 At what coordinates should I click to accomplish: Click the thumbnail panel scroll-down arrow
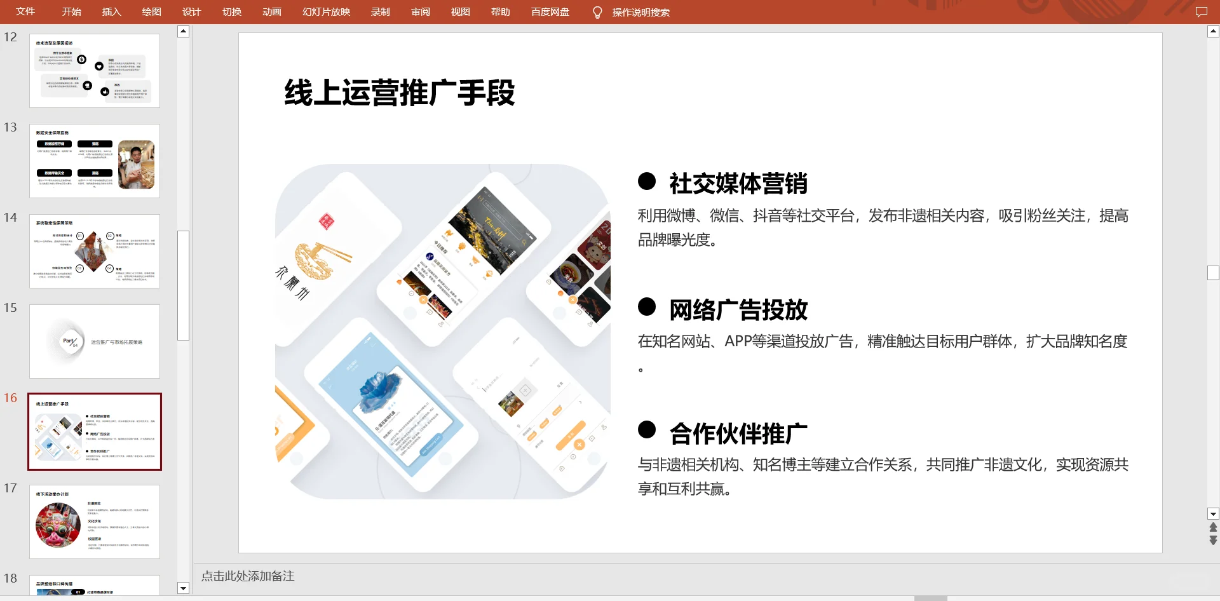(183, 588)
